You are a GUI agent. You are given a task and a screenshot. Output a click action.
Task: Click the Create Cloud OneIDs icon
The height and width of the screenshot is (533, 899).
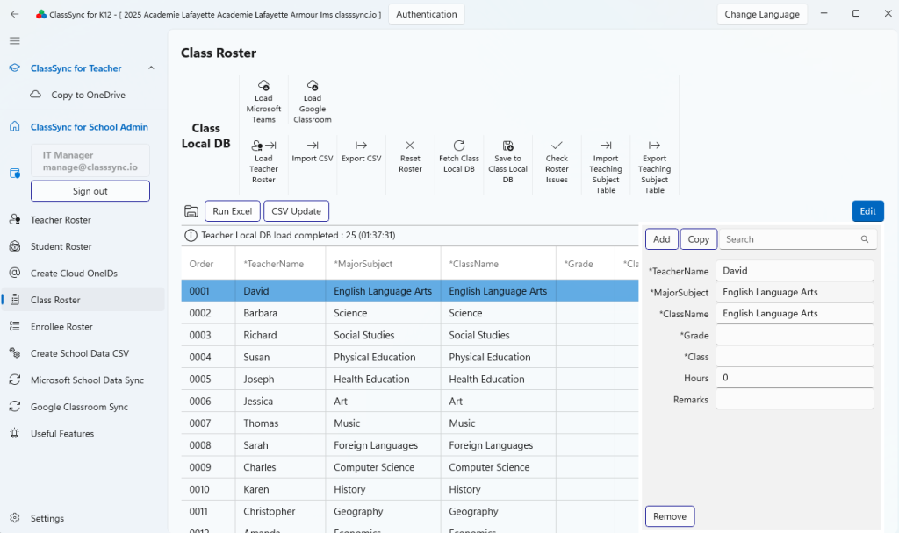point(15,274)
